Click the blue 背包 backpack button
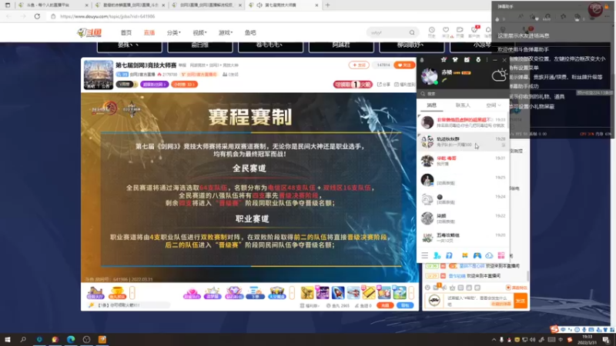 [405, 305]
